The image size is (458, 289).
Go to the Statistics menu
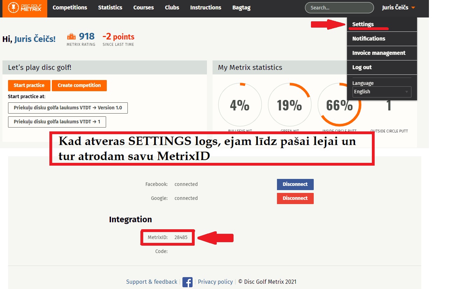110,8
